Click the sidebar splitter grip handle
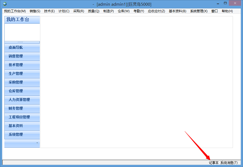The width and height of the screenshot is (243, 167). [x=22, y=42]
